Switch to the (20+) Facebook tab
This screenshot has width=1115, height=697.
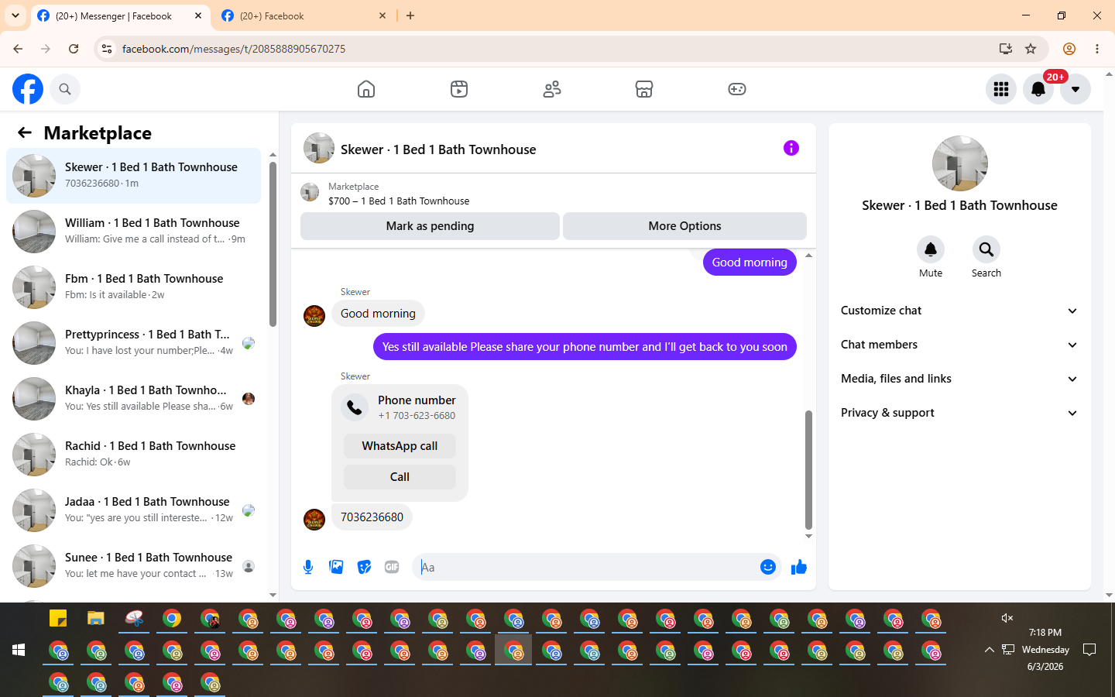pyautogui.click(x=302, y=15)
